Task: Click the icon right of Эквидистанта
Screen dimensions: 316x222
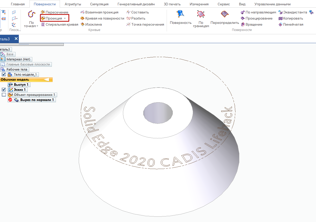Action: [x=312, y=12]
